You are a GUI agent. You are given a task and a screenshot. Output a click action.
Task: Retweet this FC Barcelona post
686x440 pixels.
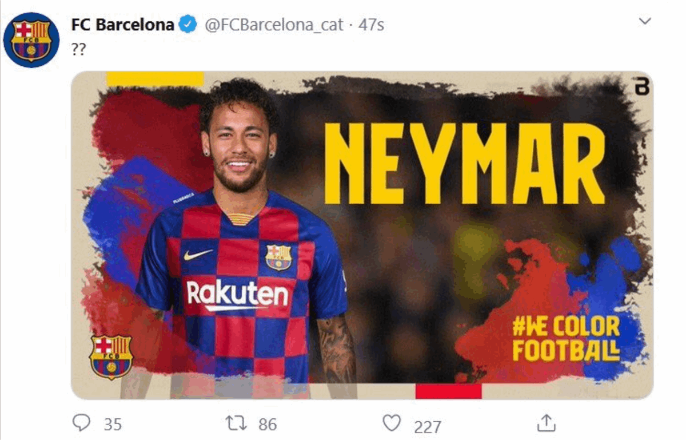coord(235,423)
